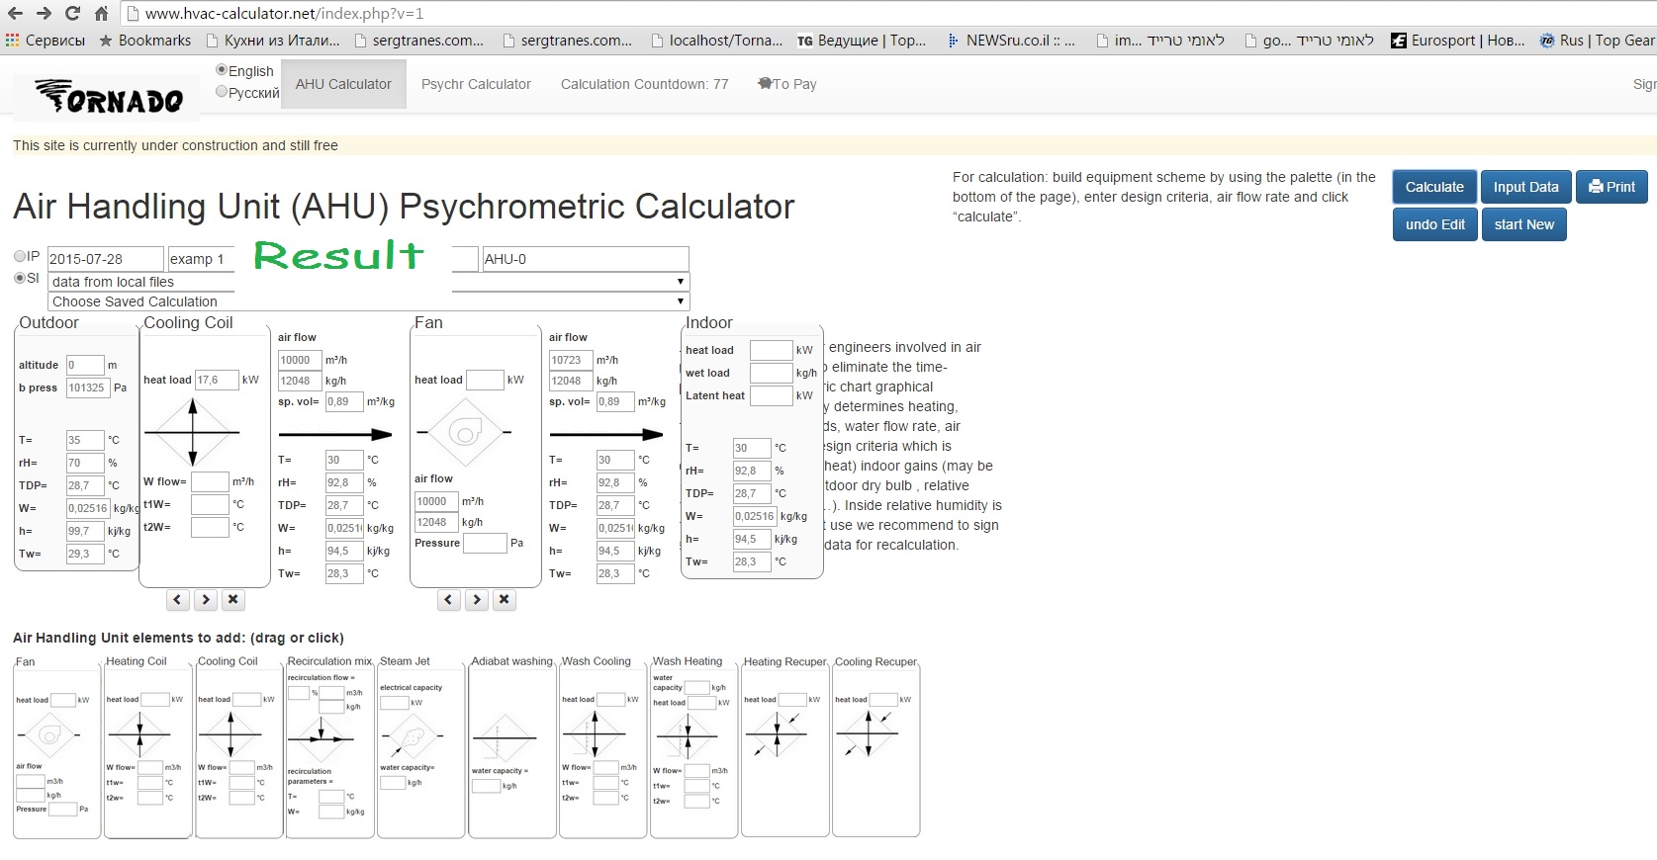The image size is (1657, 860).
Task: Click the undo Edit button
Action: click(1434, 224)
